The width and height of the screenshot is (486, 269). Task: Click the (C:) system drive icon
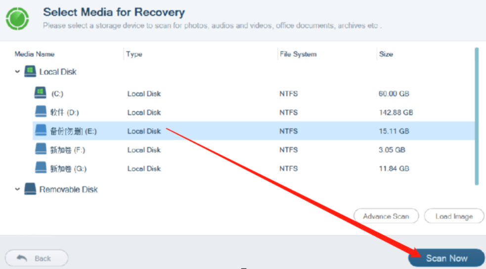coord(40,93)
